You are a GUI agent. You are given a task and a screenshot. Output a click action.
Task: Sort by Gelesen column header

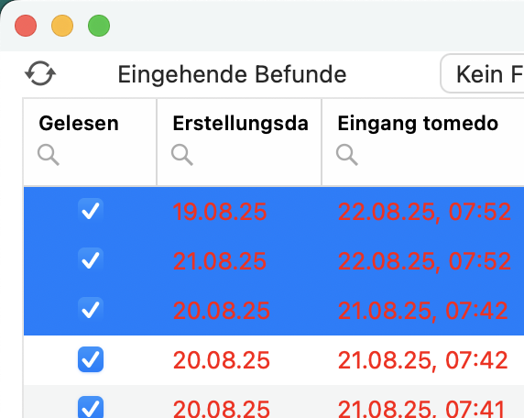click(x=79, y=123)
